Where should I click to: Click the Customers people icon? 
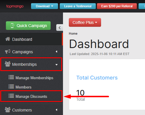click(x=8, y=109)
